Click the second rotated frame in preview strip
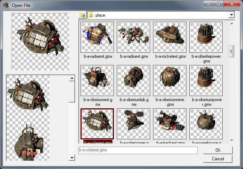The width and height of the screenshot is (243, 169). click(28, 142)
